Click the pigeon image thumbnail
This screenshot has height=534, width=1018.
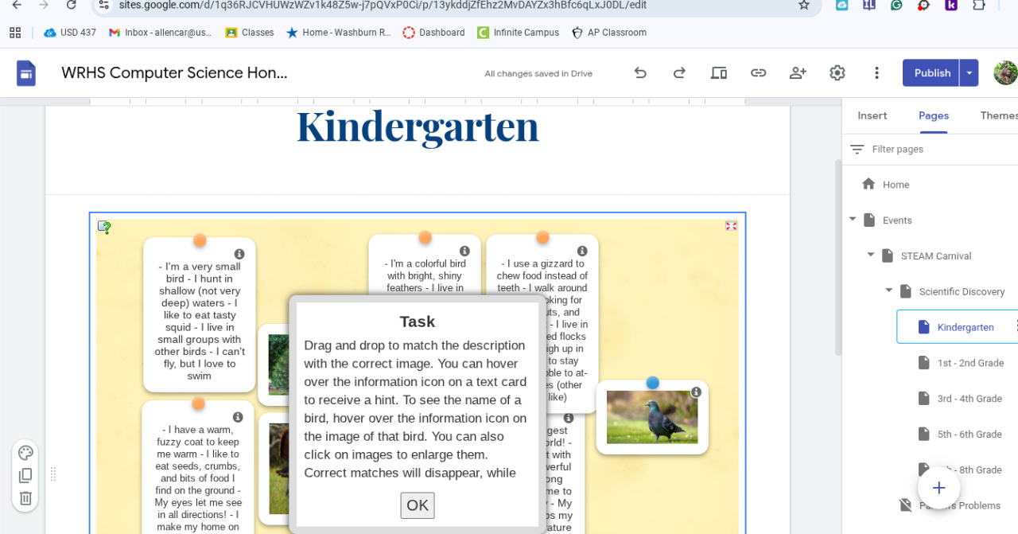[652, 417]
